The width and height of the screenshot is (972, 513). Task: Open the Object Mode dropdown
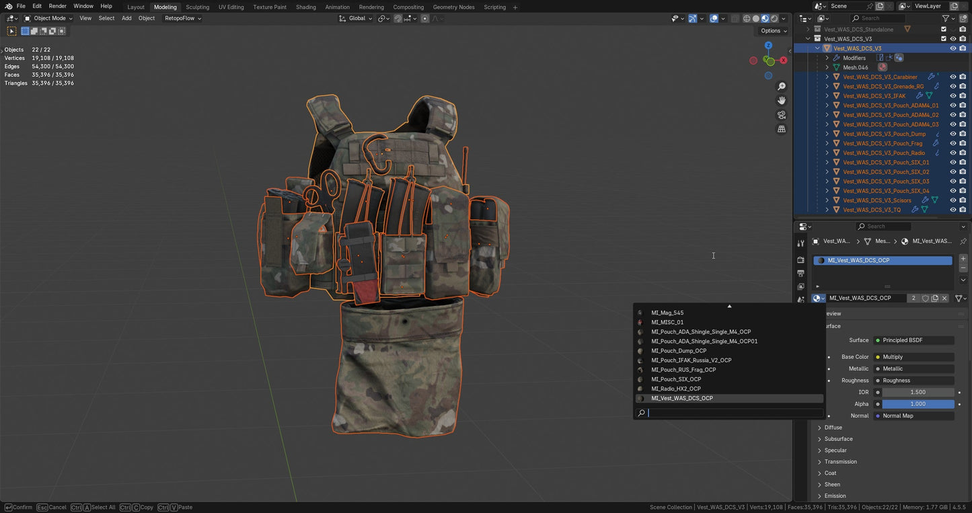click(48, 18)
